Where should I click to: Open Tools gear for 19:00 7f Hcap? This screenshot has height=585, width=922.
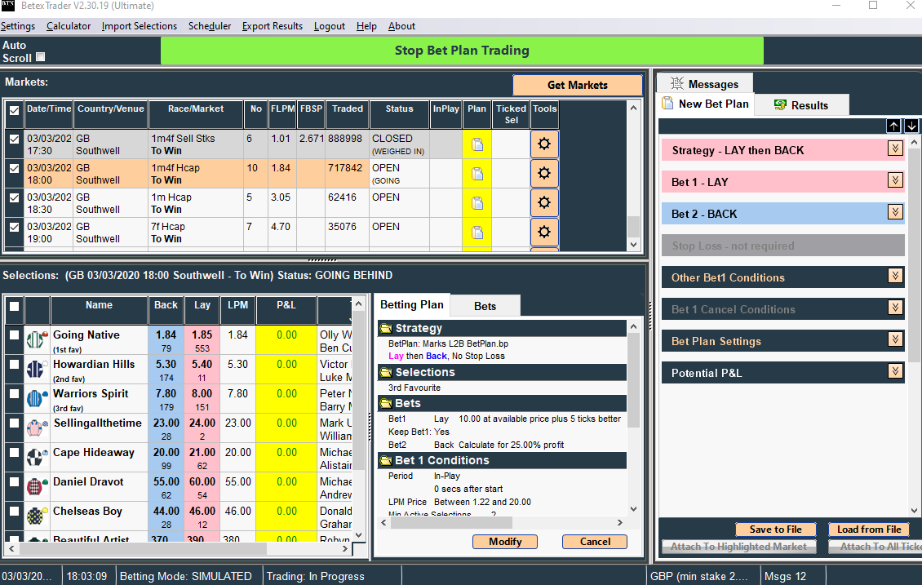point(544,232)
